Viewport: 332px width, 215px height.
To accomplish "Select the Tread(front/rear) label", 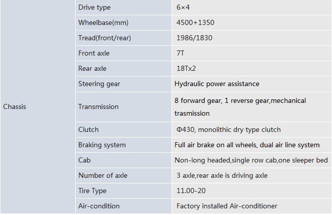I will point(104,38).
